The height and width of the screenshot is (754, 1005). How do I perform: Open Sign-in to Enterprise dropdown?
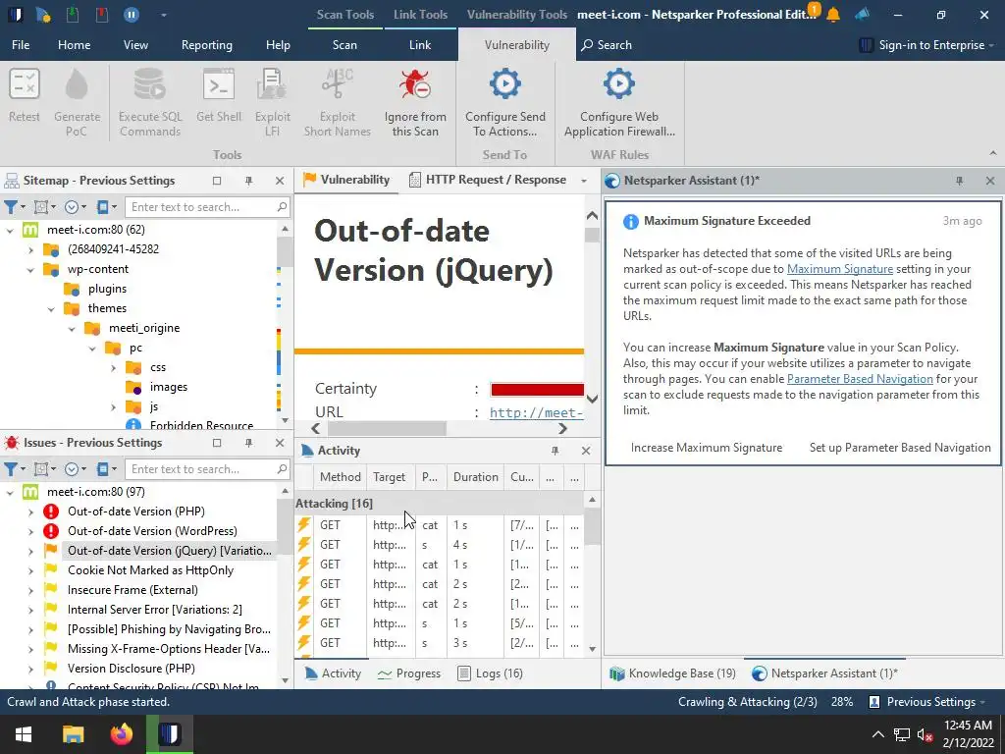click(926, 45)
